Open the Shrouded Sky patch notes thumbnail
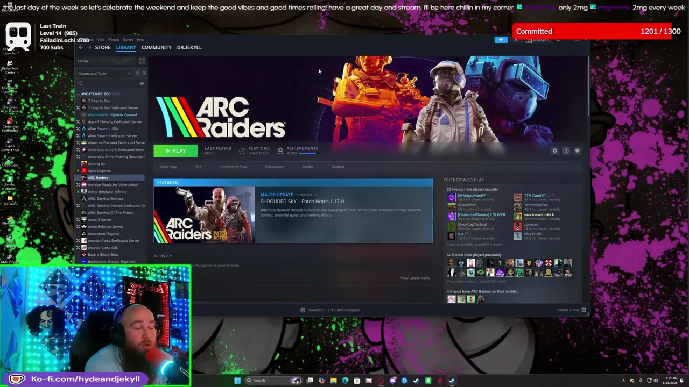The image size is (689, 387). click(x=205, y=215)
